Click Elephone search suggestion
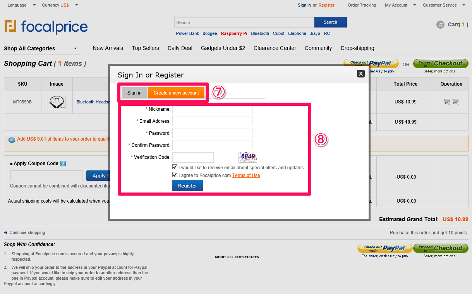This screenshot has height=294, width=472. coord(297,33)
